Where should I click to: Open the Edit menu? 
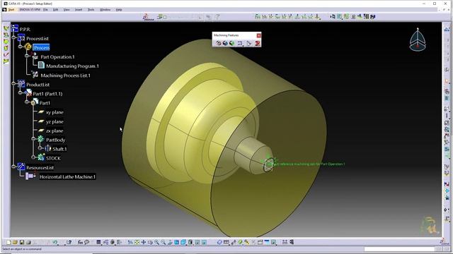click(55, 9)
